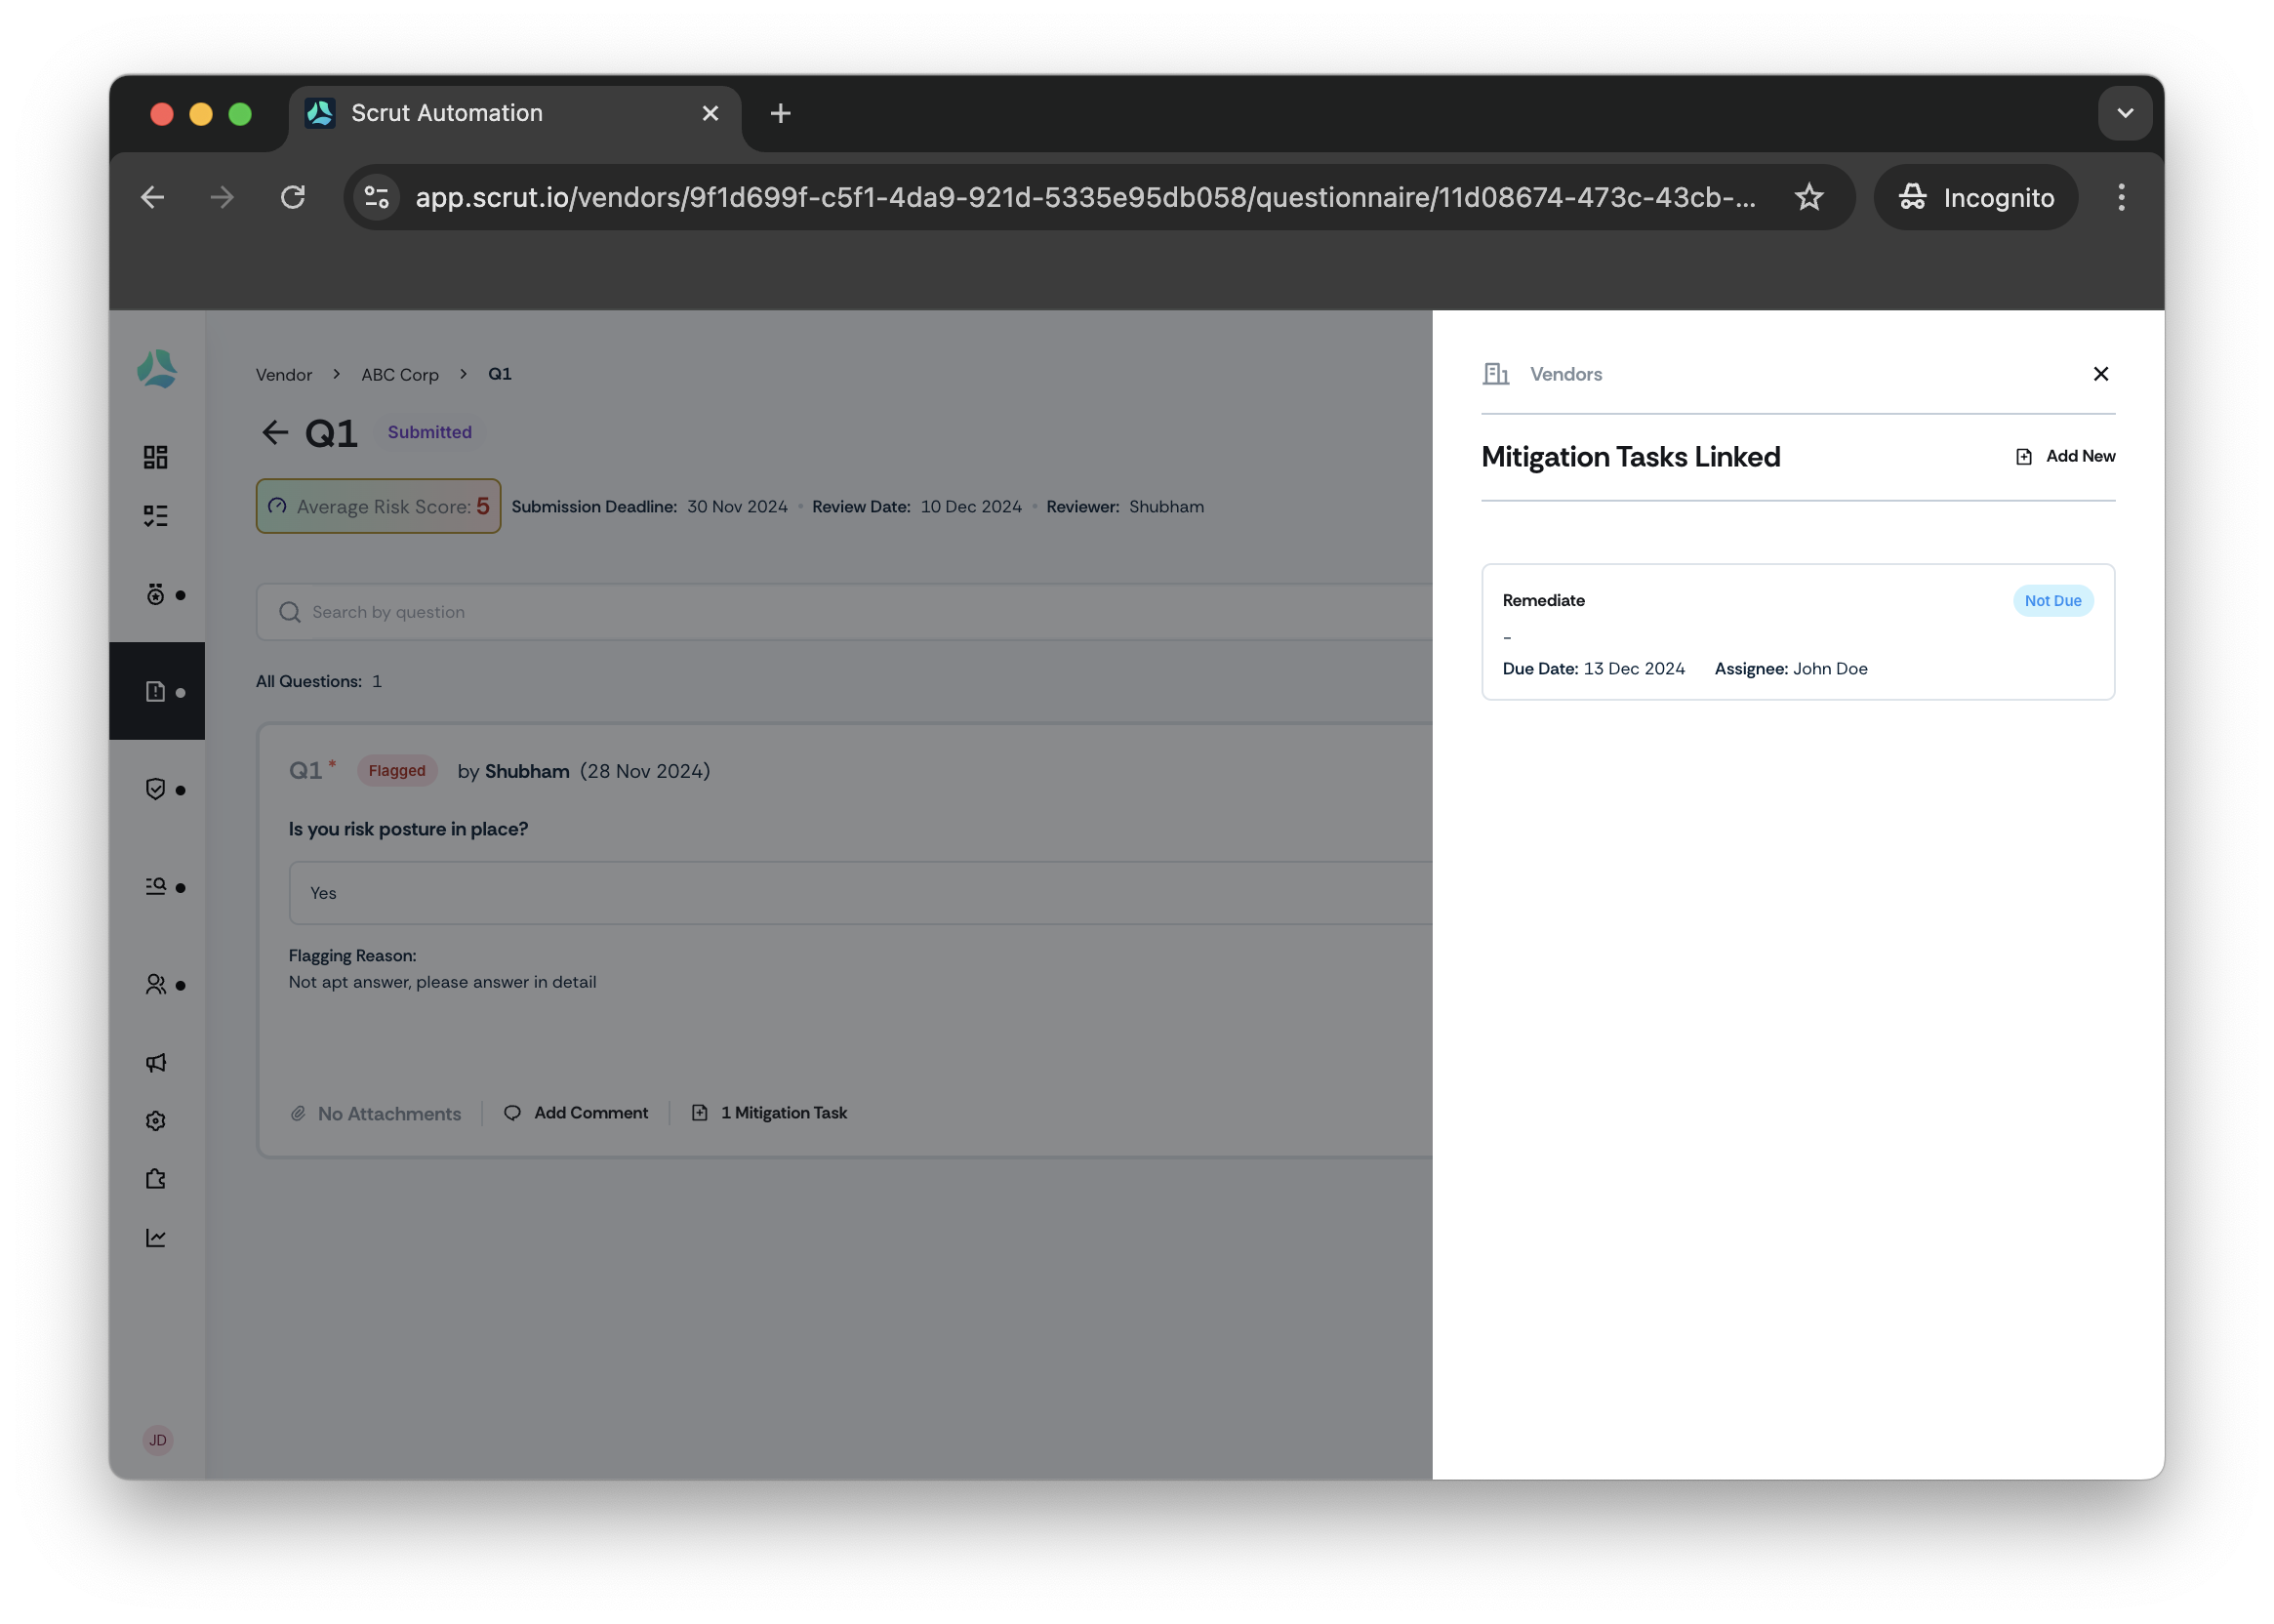Open the megaphone announcements icon in sidebar
The image size is (2274, 1624).
[x=155, y=1063]
